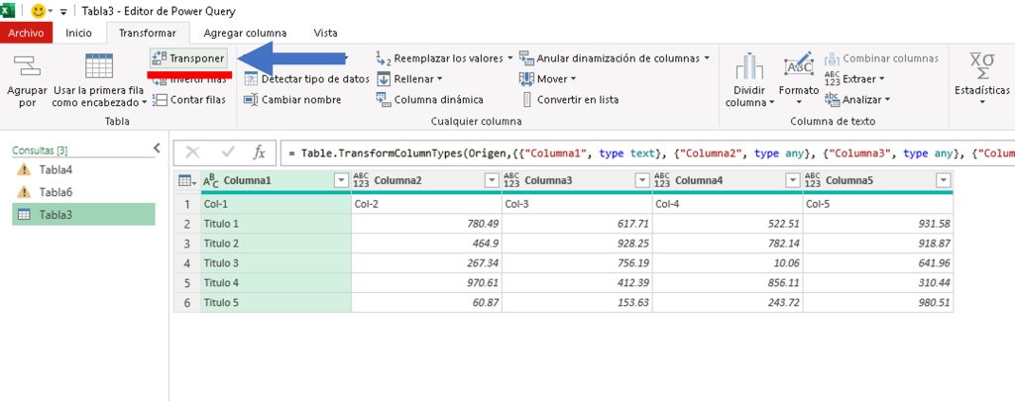Click the Formato icon
The image size is (1015, 401).
pos(799,65)
